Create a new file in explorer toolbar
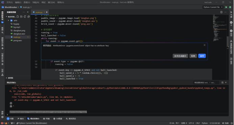The image size is (234, 125). (x=18, y=17)
